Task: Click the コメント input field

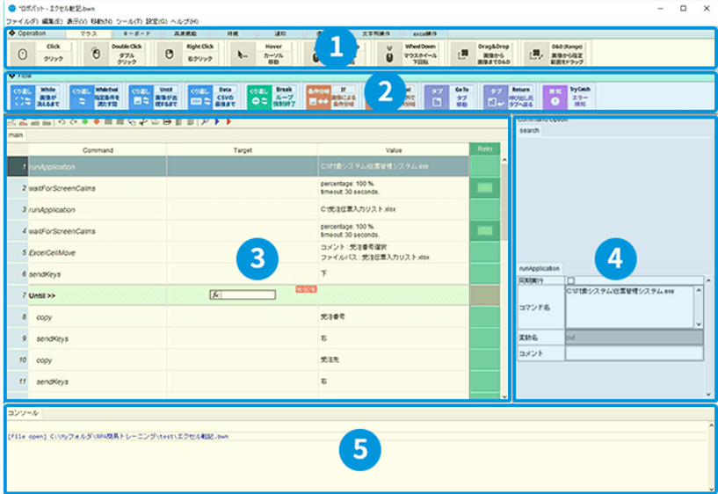Action: click(x=635, y=353)
